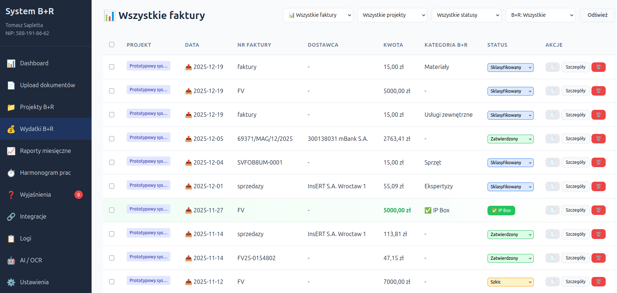This screenshot has height=293, width=617.
Task: Click the Prototypowy sys... tag in first row
Action: 148,66
